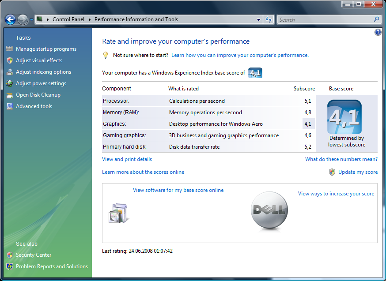
Task: Focus the Search input field
Action: click(x=325, y=20)
